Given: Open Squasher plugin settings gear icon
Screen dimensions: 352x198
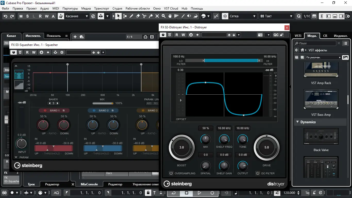Looking at the screenshot, I should [x=62, y=52].
